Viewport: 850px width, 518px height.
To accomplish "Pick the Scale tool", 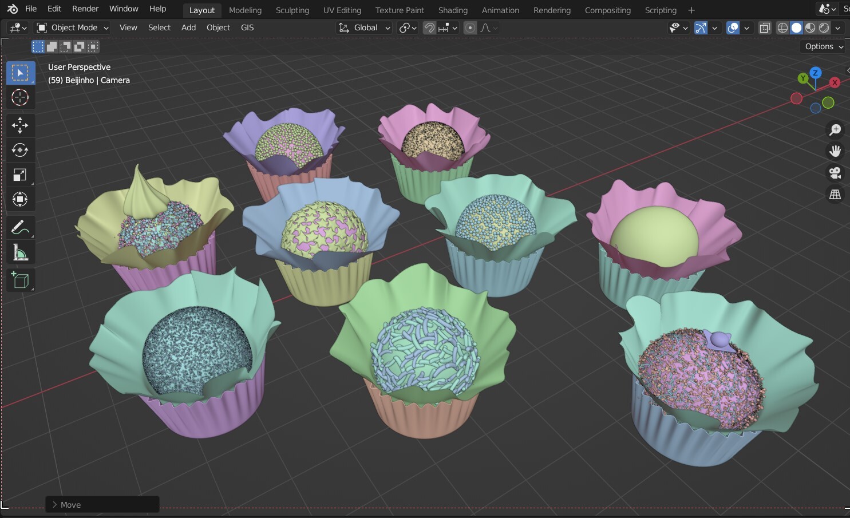I will tap(20, 175).
